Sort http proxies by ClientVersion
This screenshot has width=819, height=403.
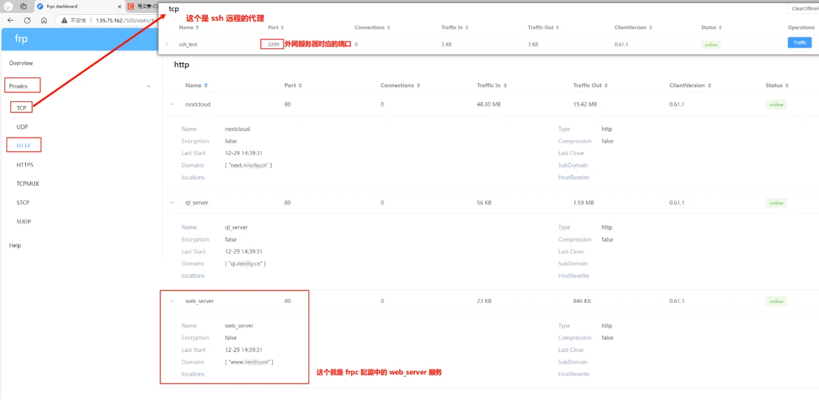coord(690,85)
